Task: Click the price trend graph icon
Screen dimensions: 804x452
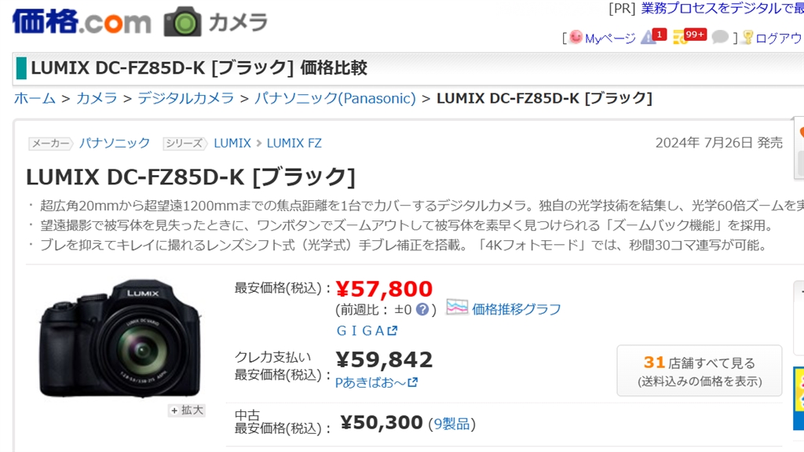Action: 457,308
